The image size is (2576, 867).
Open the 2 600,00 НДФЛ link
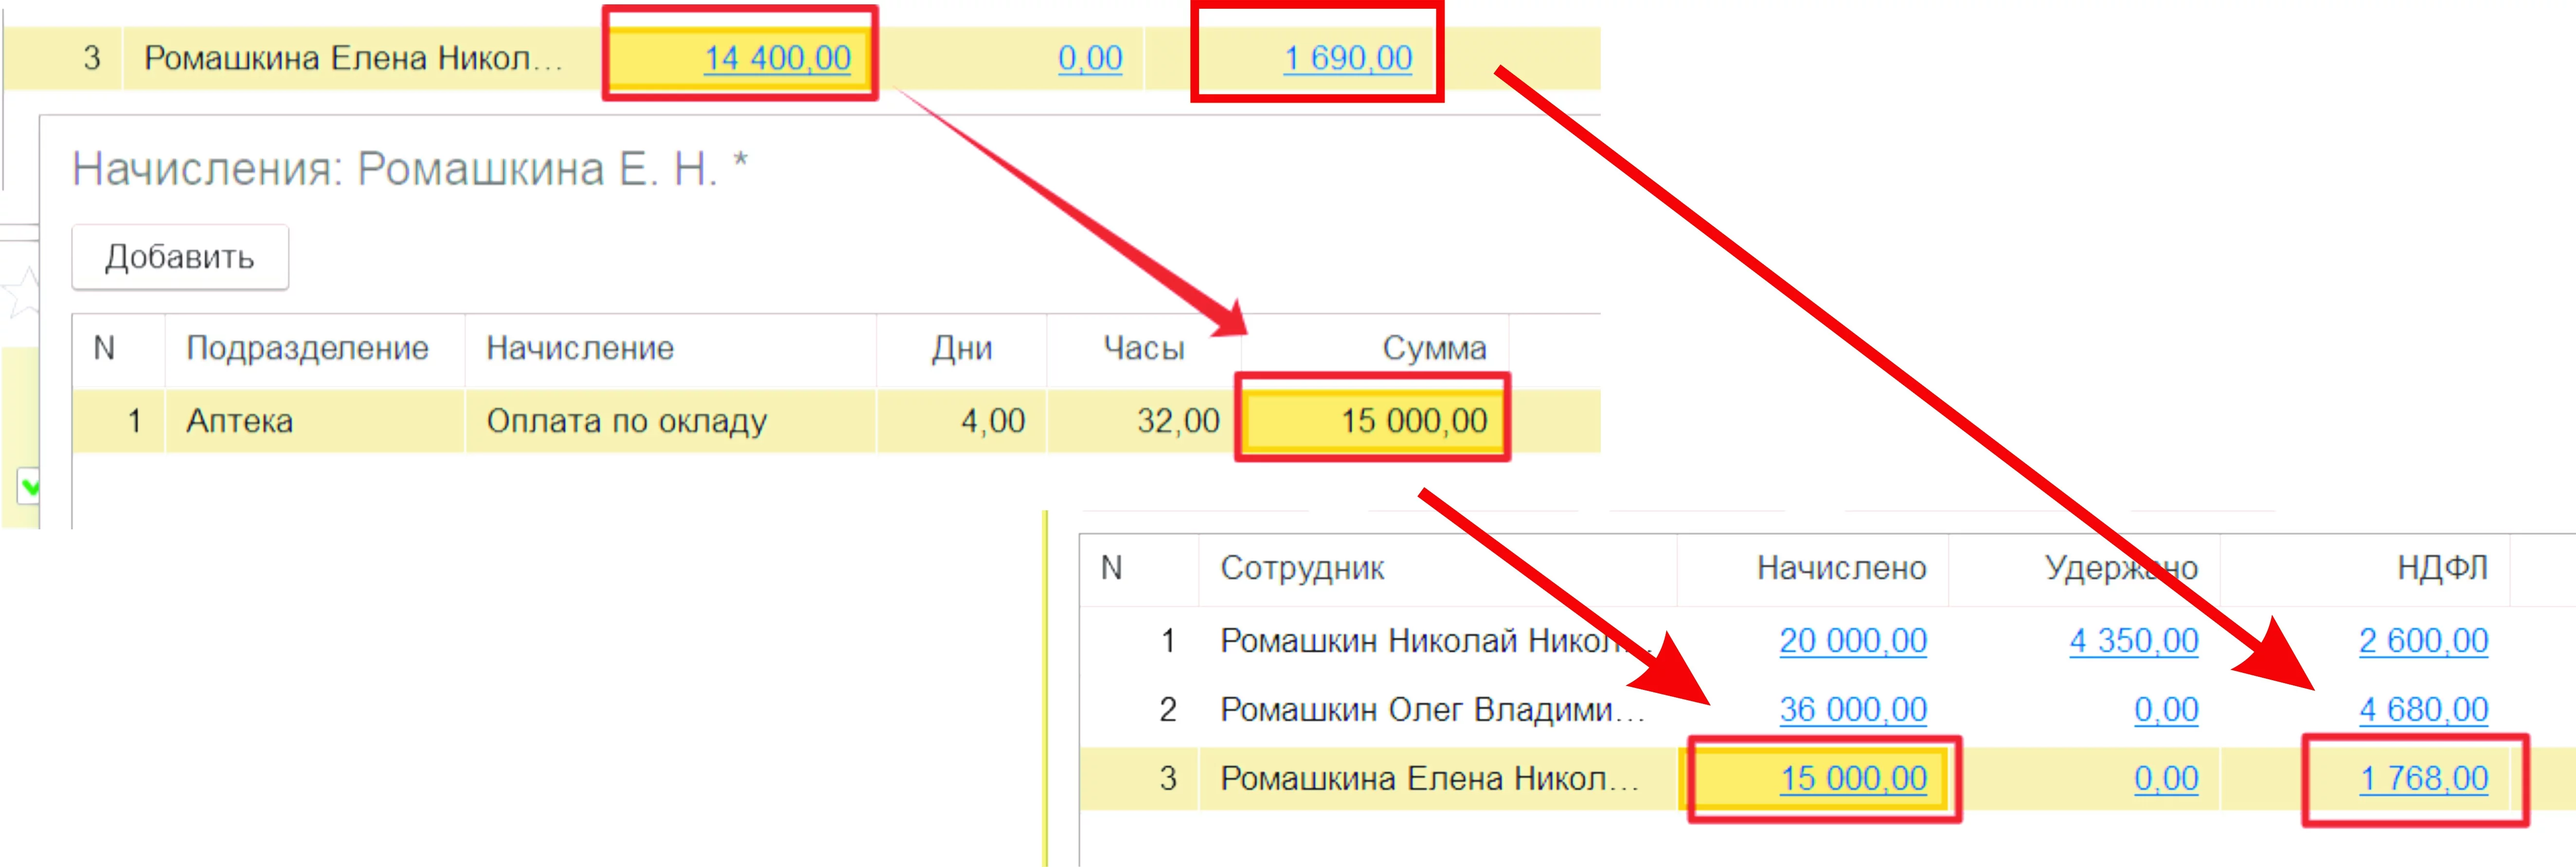pyautogui.click(x=2422, y=640)
